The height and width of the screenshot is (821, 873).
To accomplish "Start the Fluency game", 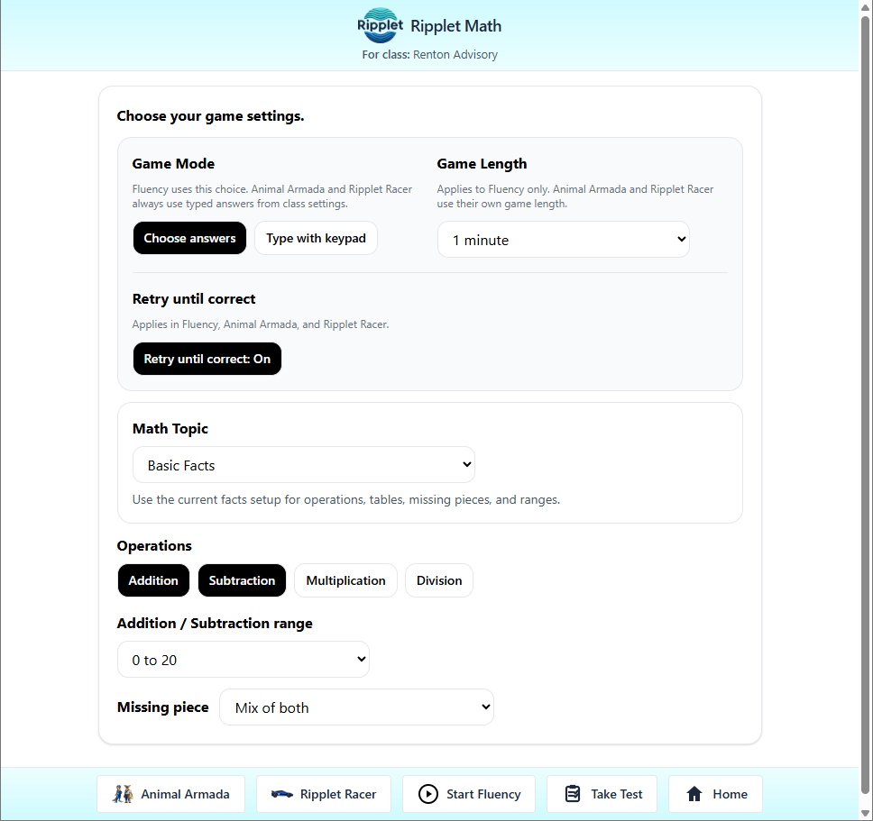I will pos(469,794).
